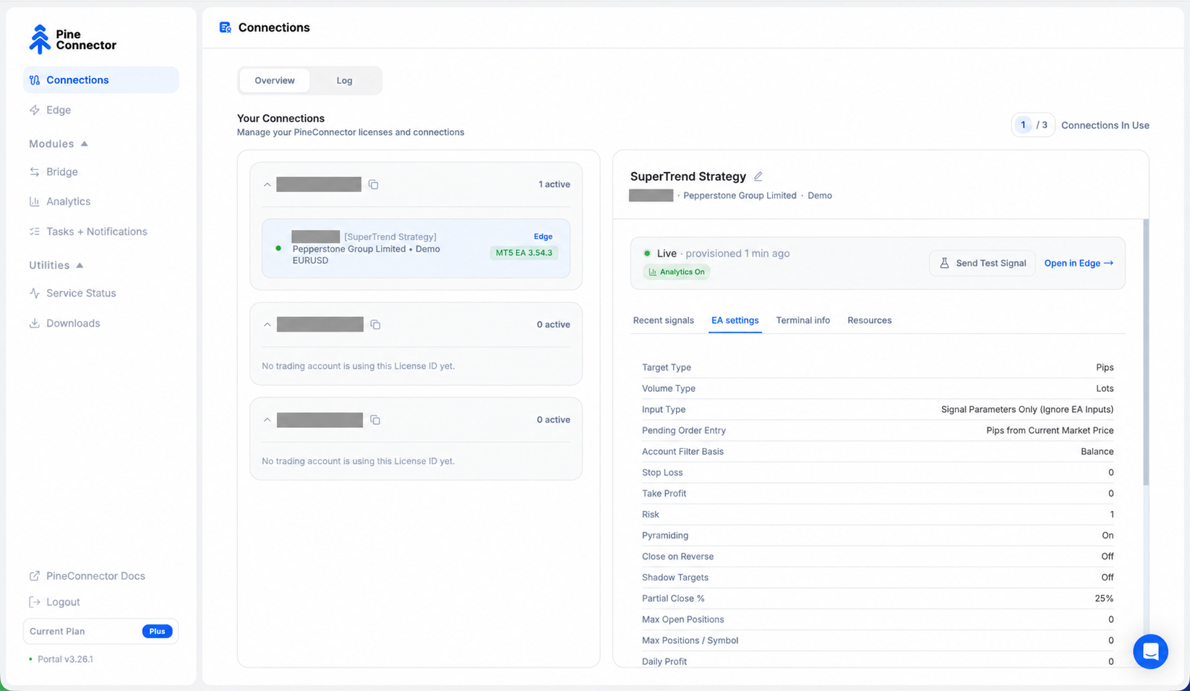This screenshot has height=691, width=1190.
Task: Collapse the Modules sidebar section
Action: [85, 144]
